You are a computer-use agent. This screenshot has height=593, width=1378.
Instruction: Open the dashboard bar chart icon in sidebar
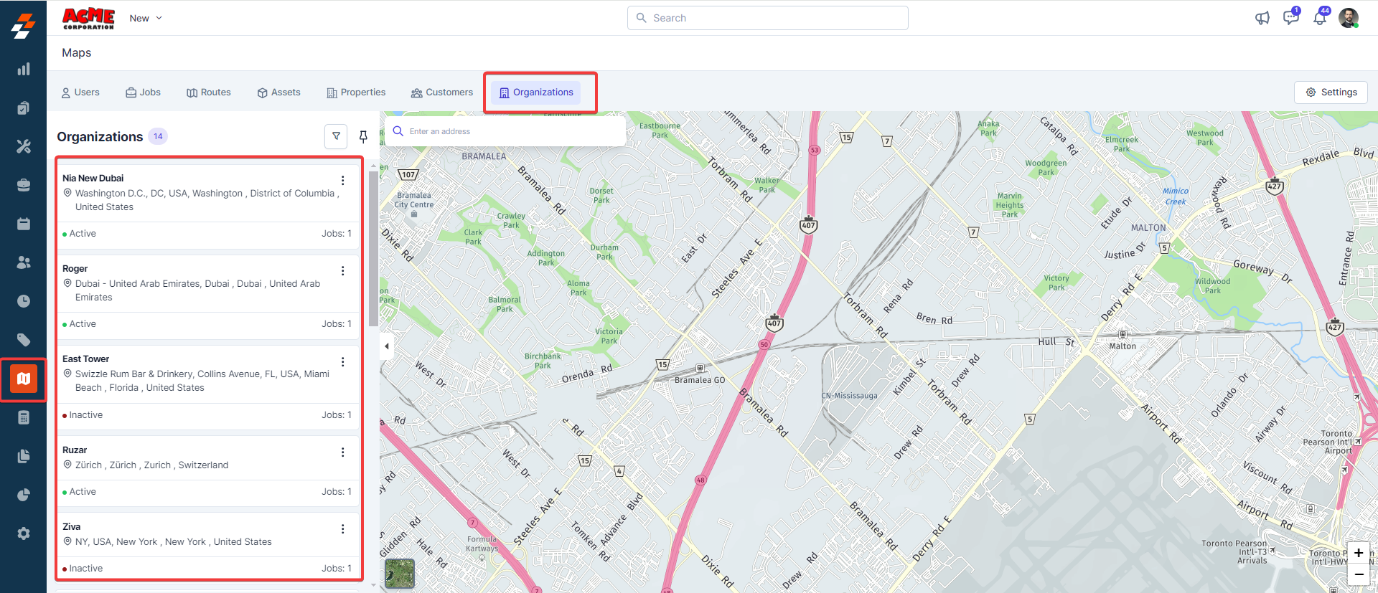click(x=24, y=69)
